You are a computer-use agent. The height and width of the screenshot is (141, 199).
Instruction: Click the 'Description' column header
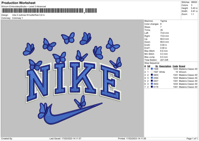(165, 66)
